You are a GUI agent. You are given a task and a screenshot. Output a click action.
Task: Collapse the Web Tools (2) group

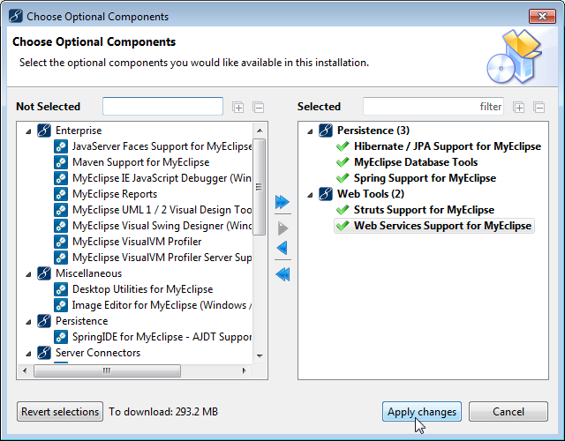(x=309, y=194)
